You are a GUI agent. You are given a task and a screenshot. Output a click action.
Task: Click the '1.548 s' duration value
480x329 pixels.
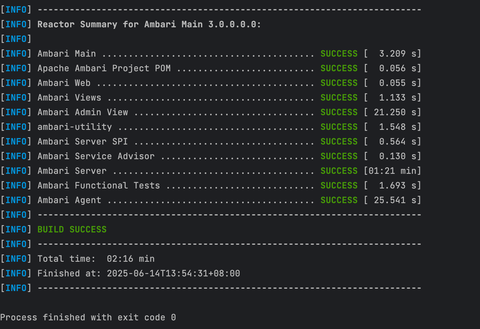click(398, 127)
